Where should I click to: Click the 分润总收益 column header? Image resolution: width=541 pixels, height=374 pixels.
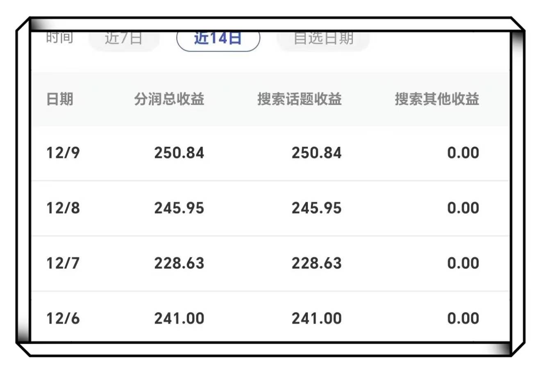coord(170,99)
